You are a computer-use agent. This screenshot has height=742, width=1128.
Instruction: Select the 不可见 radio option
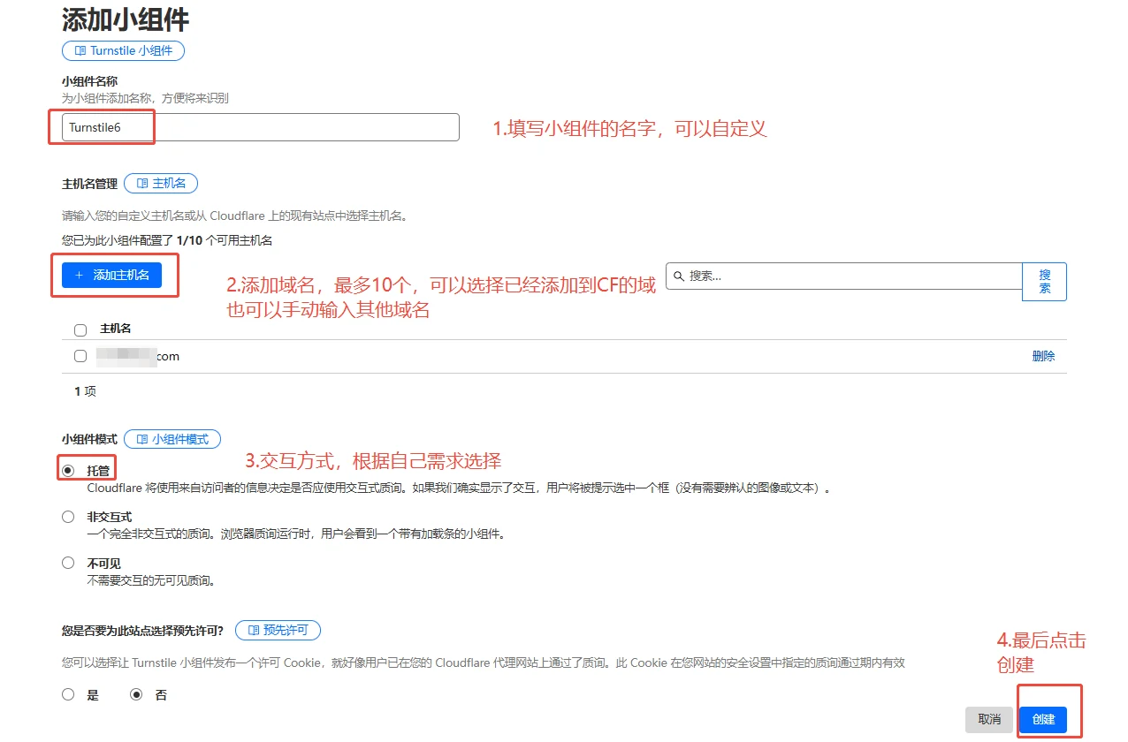click(68, 563)
